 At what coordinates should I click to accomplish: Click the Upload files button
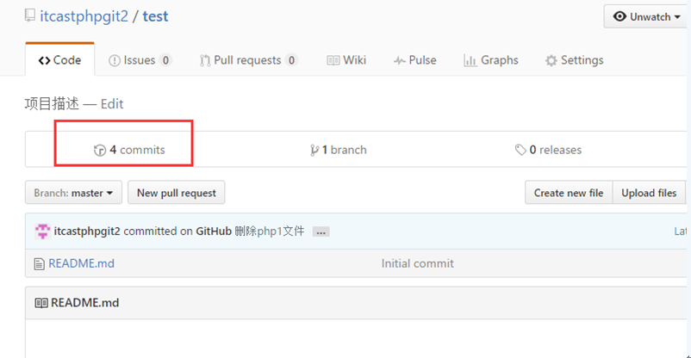(649, 193)
